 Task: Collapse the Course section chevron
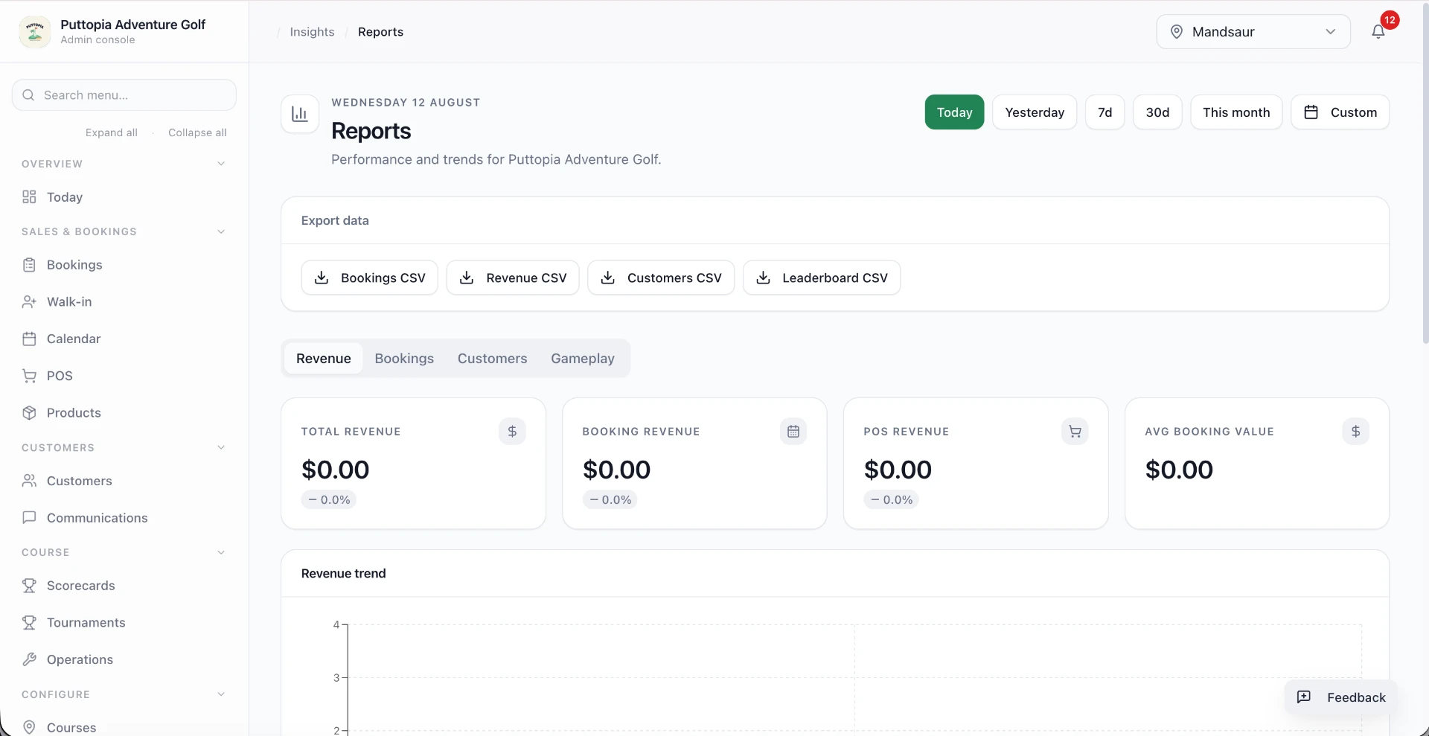(x=221, y=552)
